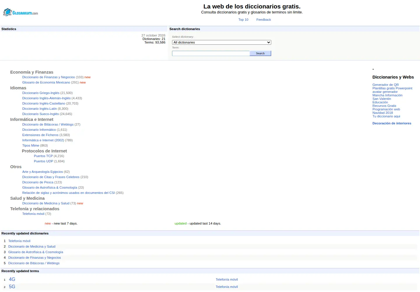Open recently updated term 4G
Image resolution: width=420 pixels, height=292 pixels.
click(x=12, y=279)
